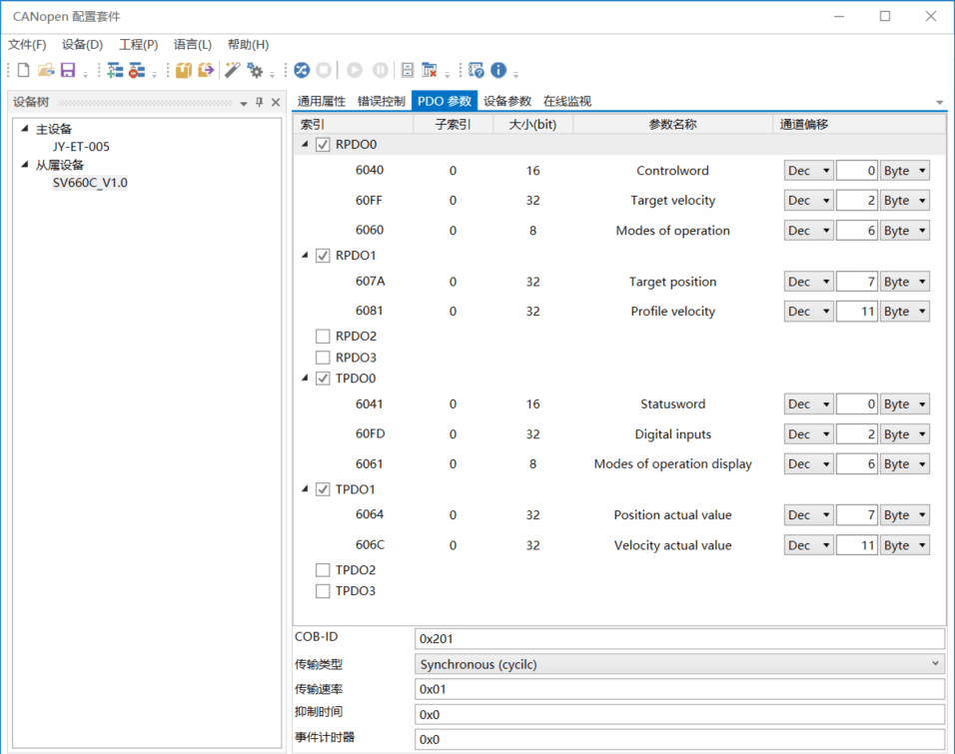Click the 索引 column header
Image resolution: width=955 pixels, height=754 pixels.
pos(354,124)
